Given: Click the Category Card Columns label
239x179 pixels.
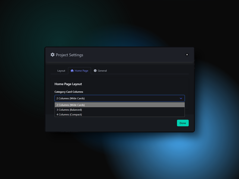Looking at the screenshot, I should click(69, 92).
